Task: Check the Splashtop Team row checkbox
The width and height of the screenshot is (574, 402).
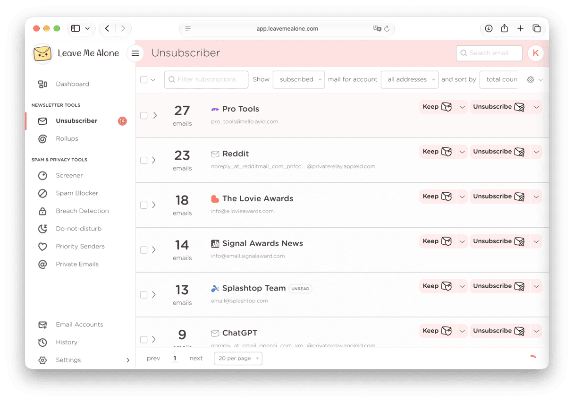Action: 144,295
